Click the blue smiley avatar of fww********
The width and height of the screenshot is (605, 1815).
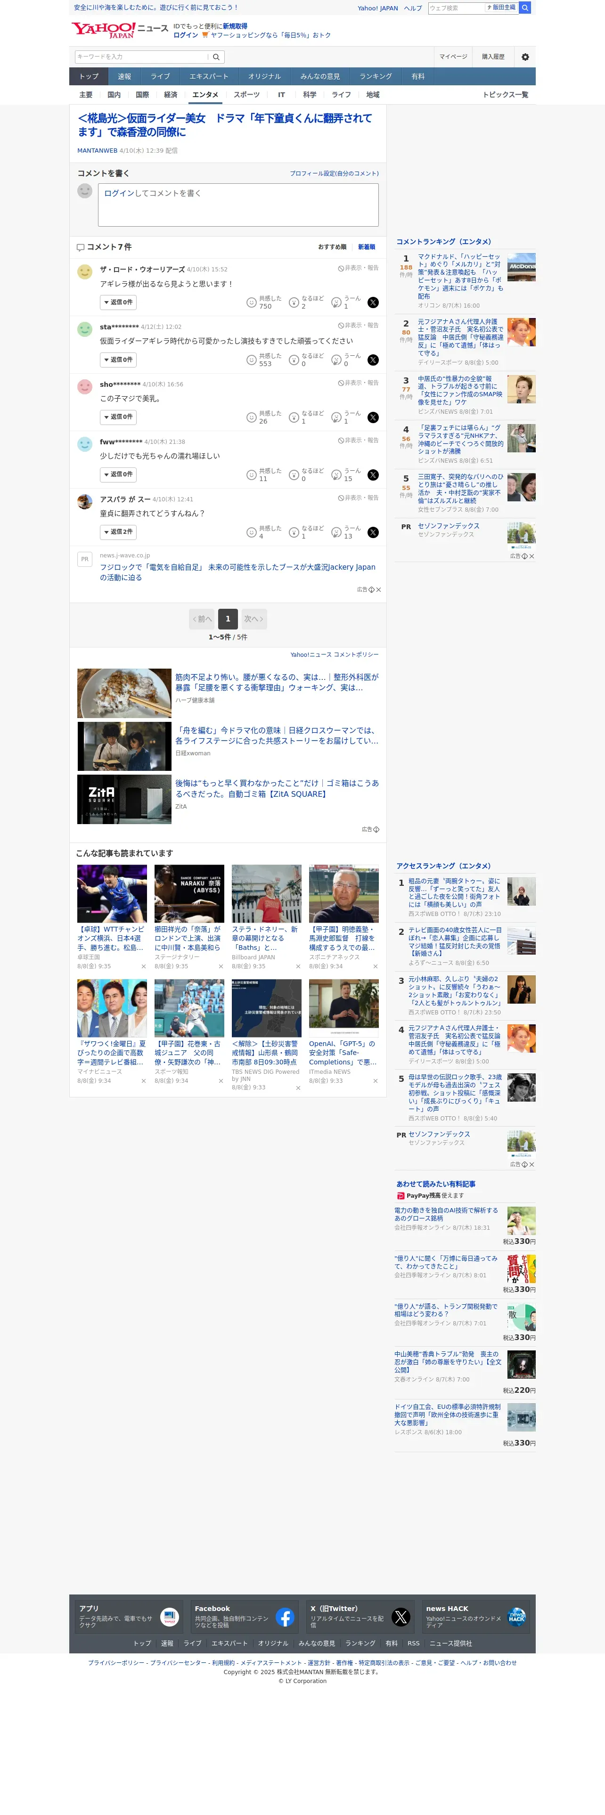pos(84,445)
